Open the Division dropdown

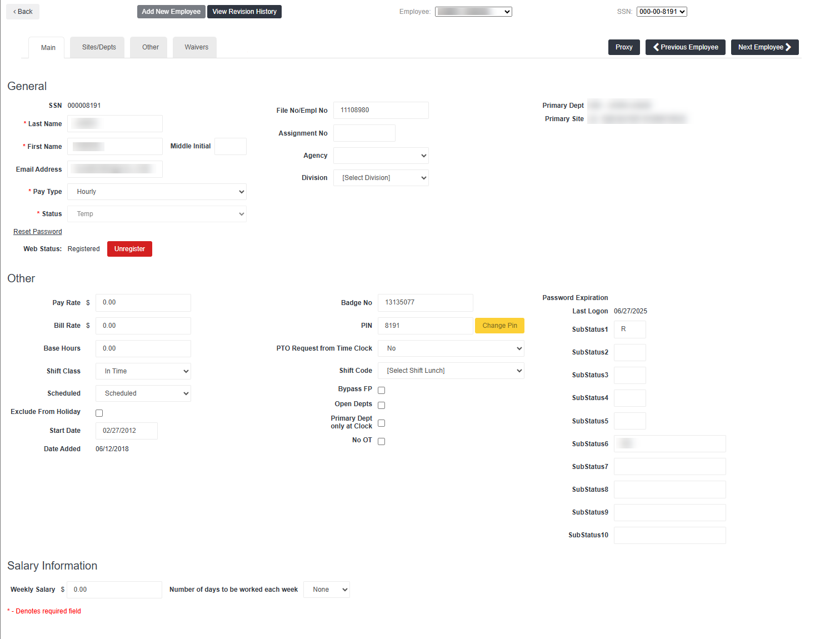tap(381, 178)
